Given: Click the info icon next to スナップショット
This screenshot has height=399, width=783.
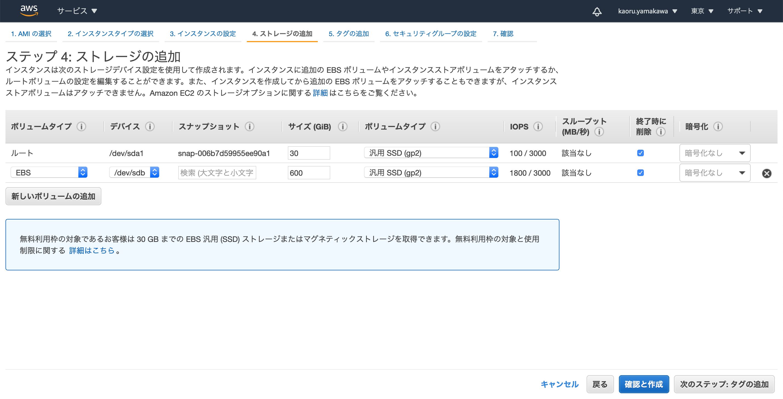Looking at the screenshot, I should point(250,127).
